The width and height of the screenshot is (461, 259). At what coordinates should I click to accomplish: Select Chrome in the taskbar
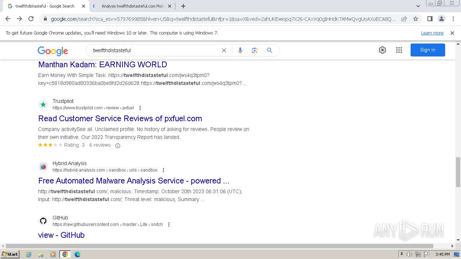point(65,254)
